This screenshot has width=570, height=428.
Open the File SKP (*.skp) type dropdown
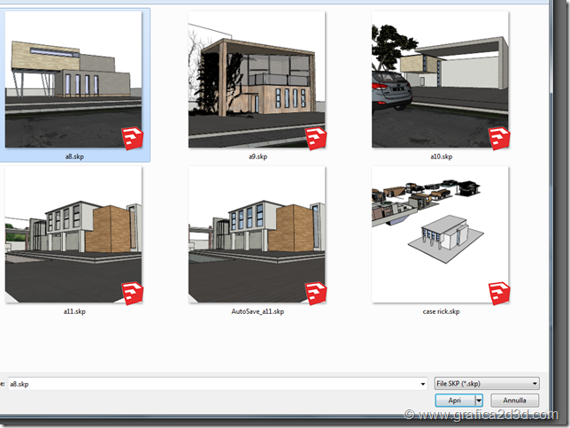487,383
